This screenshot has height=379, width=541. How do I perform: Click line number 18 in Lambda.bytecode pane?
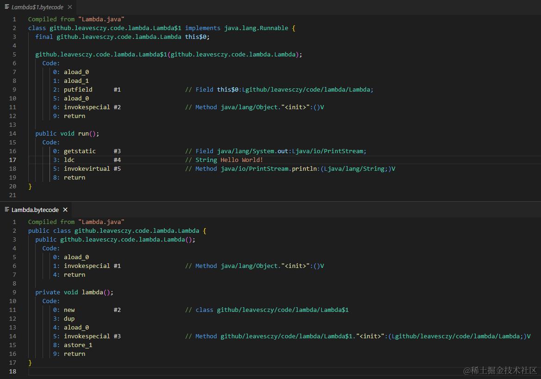12,371
